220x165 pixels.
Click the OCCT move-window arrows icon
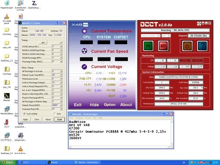tap(199, 24)
